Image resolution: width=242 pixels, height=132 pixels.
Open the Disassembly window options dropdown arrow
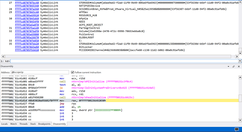coord(229,67)
